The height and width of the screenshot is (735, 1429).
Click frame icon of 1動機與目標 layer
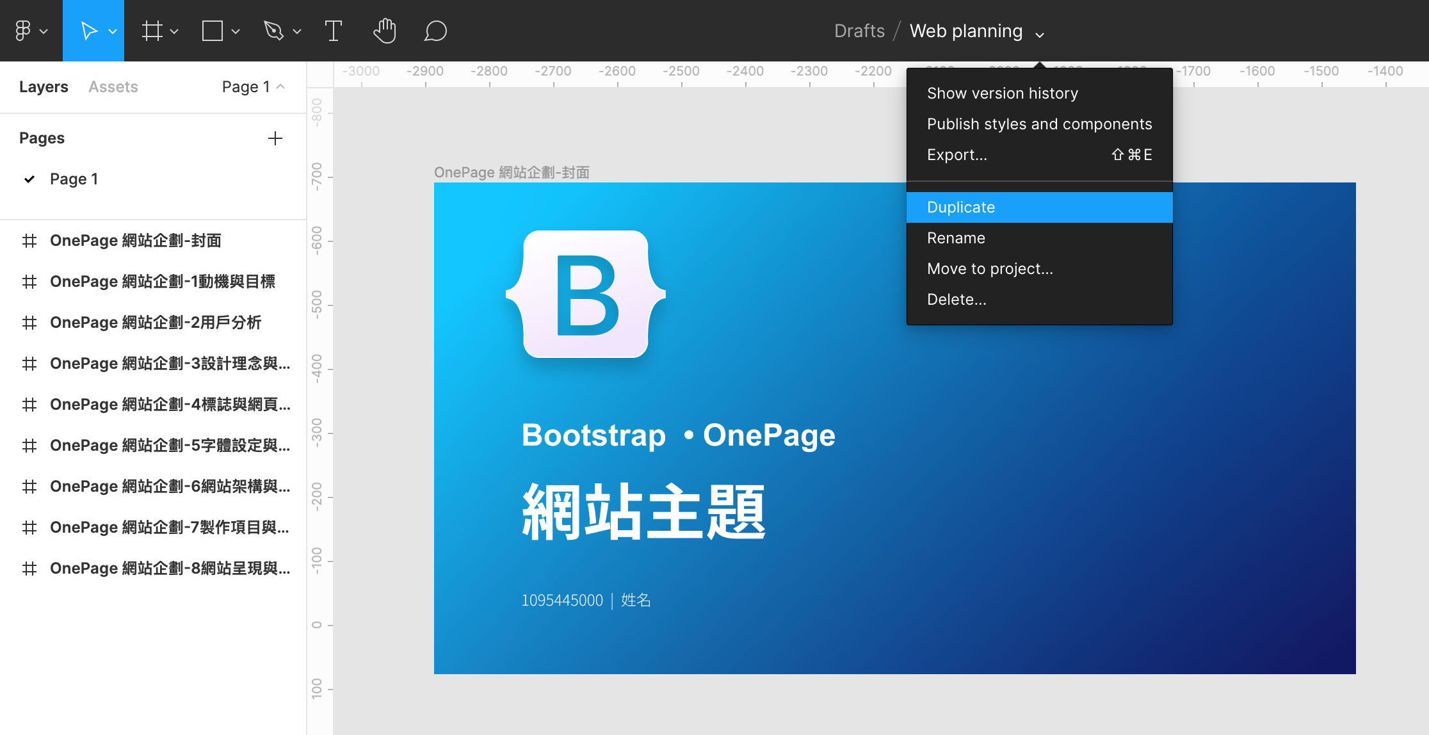(x=29, y=282)
